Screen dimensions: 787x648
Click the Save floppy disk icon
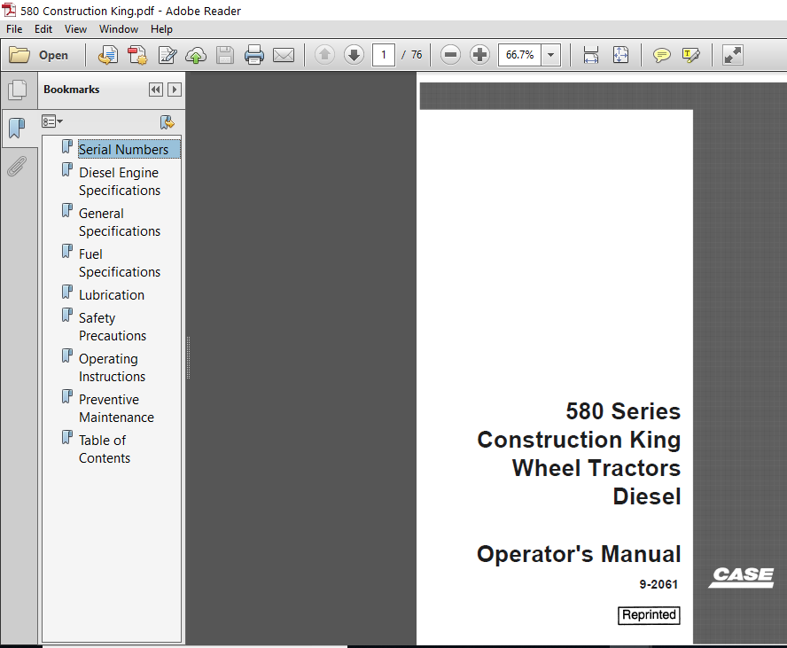pos(225,55)
